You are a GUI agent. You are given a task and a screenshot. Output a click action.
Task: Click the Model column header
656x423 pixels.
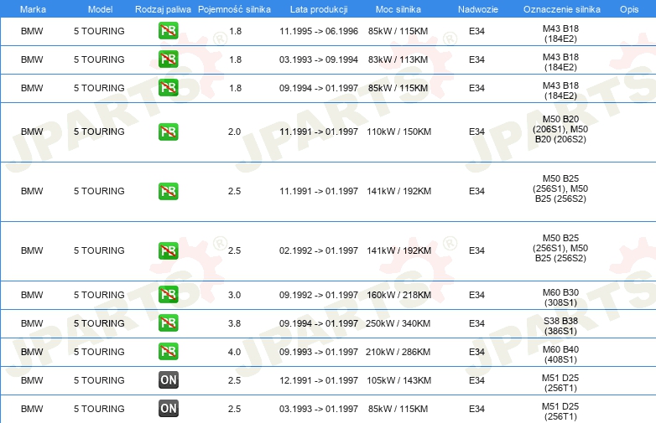[100, 9]
